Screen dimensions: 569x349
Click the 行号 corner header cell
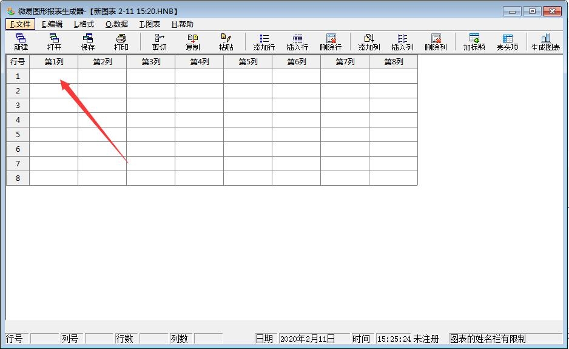(18, 62)
